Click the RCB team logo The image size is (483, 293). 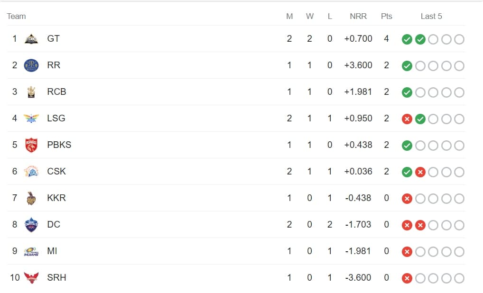point(31,92)
